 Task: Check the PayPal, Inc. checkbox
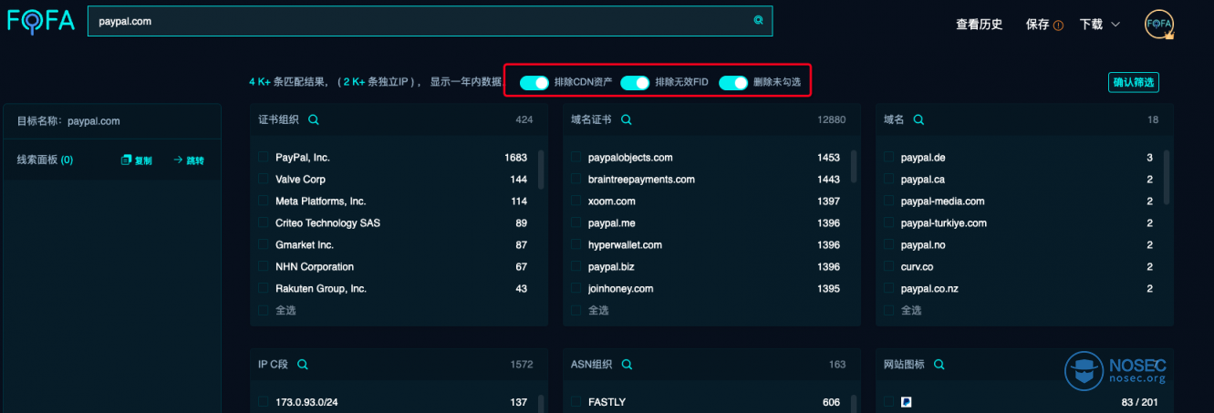coord(264,158)
